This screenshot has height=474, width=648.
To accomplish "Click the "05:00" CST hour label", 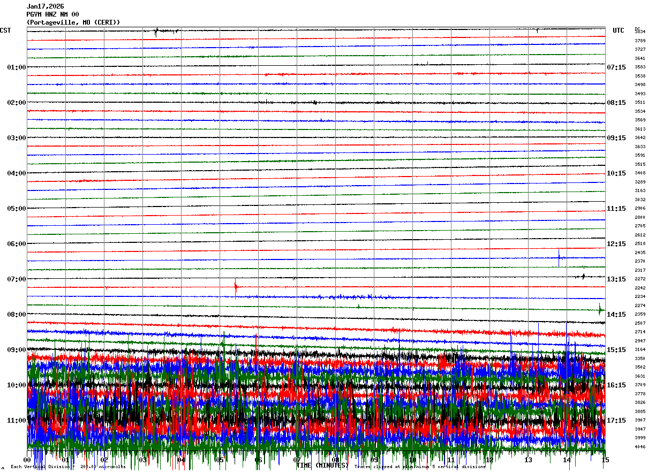I will coord(17,209).
